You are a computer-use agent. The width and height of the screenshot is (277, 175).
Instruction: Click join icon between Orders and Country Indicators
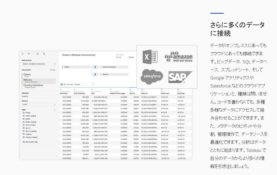[95, 67]
